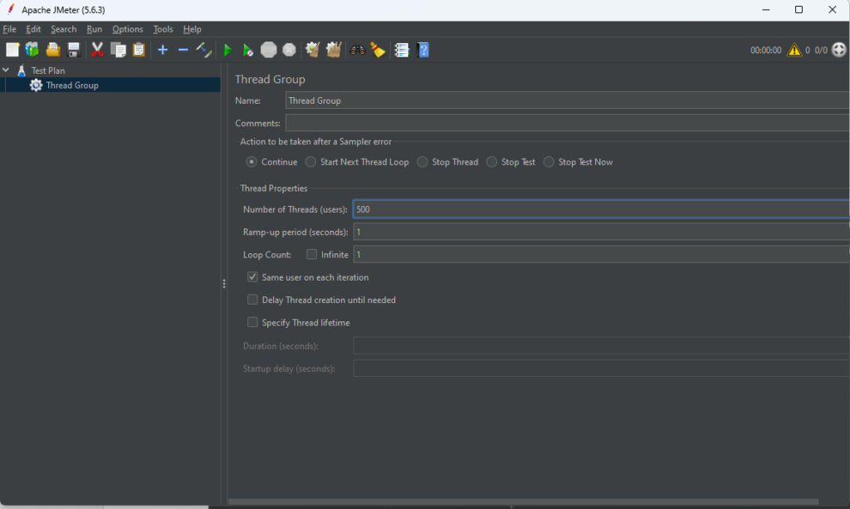Click the blue plus Expand All icon
The width and height of the screenshot is (850, 509).
coord(163,50)
